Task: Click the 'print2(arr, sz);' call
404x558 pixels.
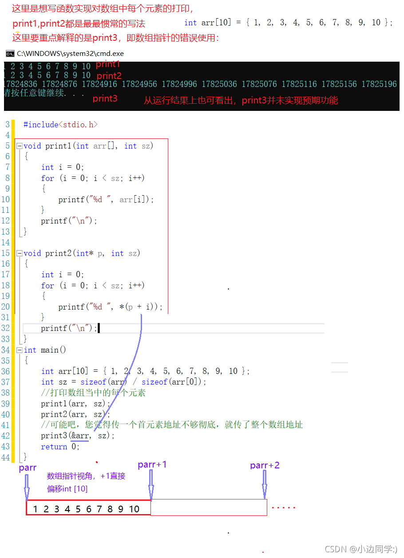Action: pyautogui.click(x=75, y=414)
